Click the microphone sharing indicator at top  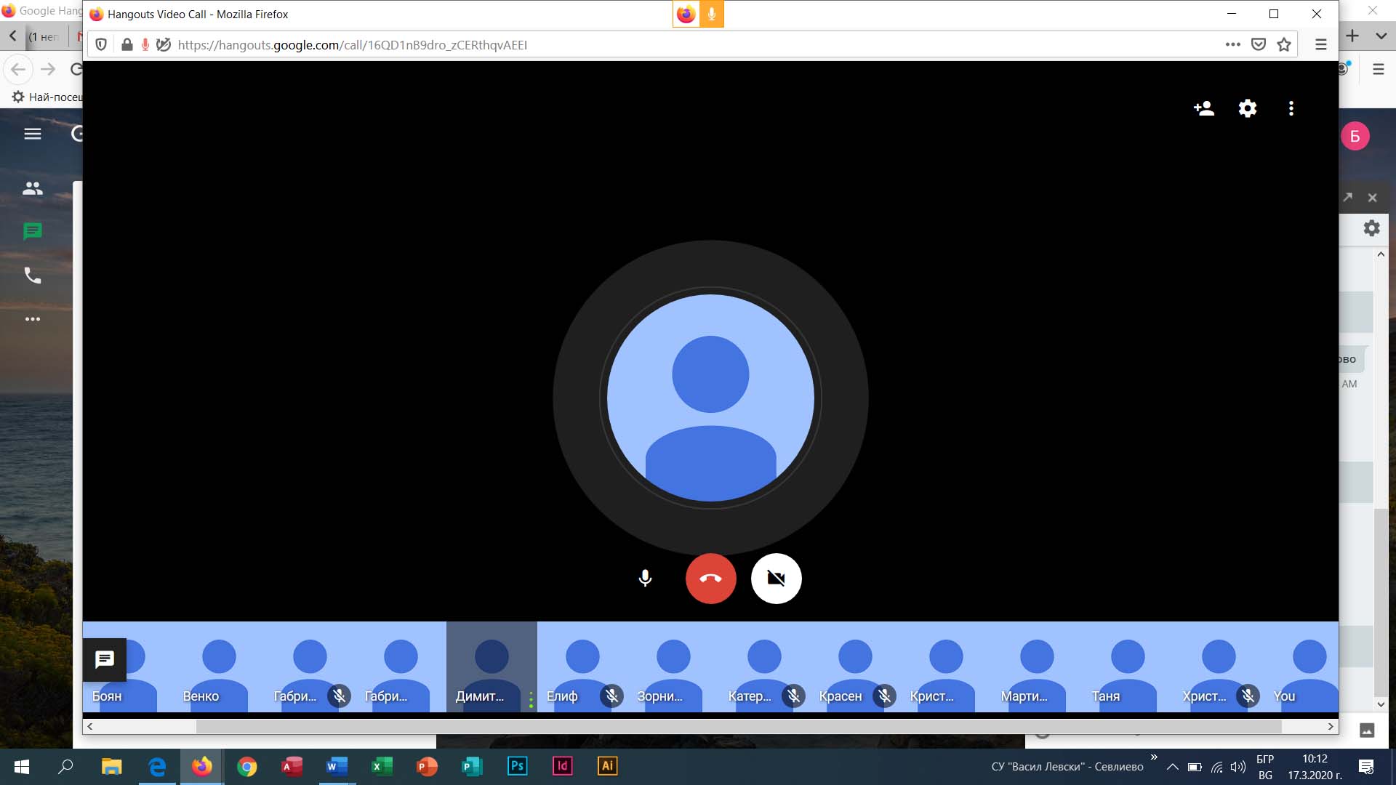[712, 14]
